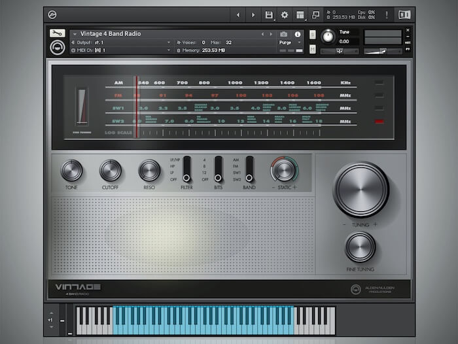Open the instrument edit wrench icon
Image resolution: width=458 pixels, height=344 pixels.
[57, 33]
